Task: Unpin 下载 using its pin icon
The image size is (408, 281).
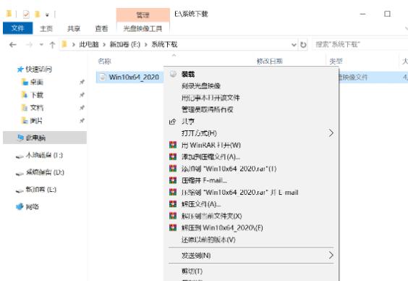Action: (x=82, y=95)
